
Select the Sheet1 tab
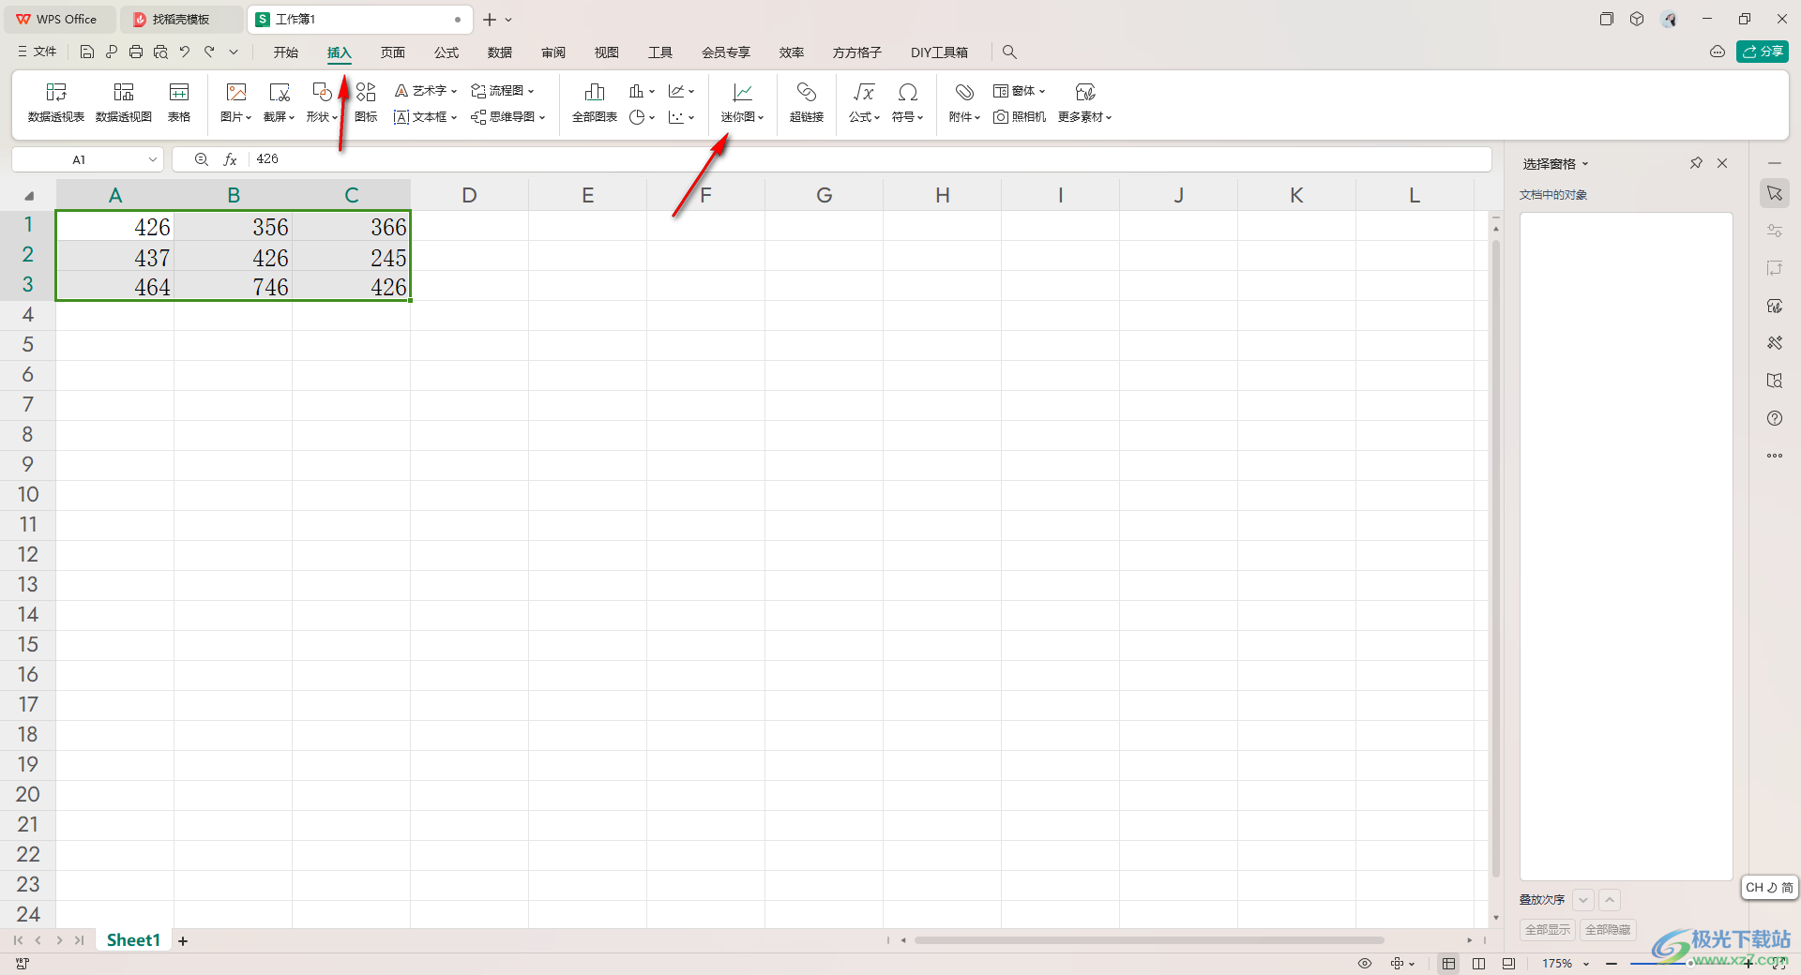pos(133,940)
